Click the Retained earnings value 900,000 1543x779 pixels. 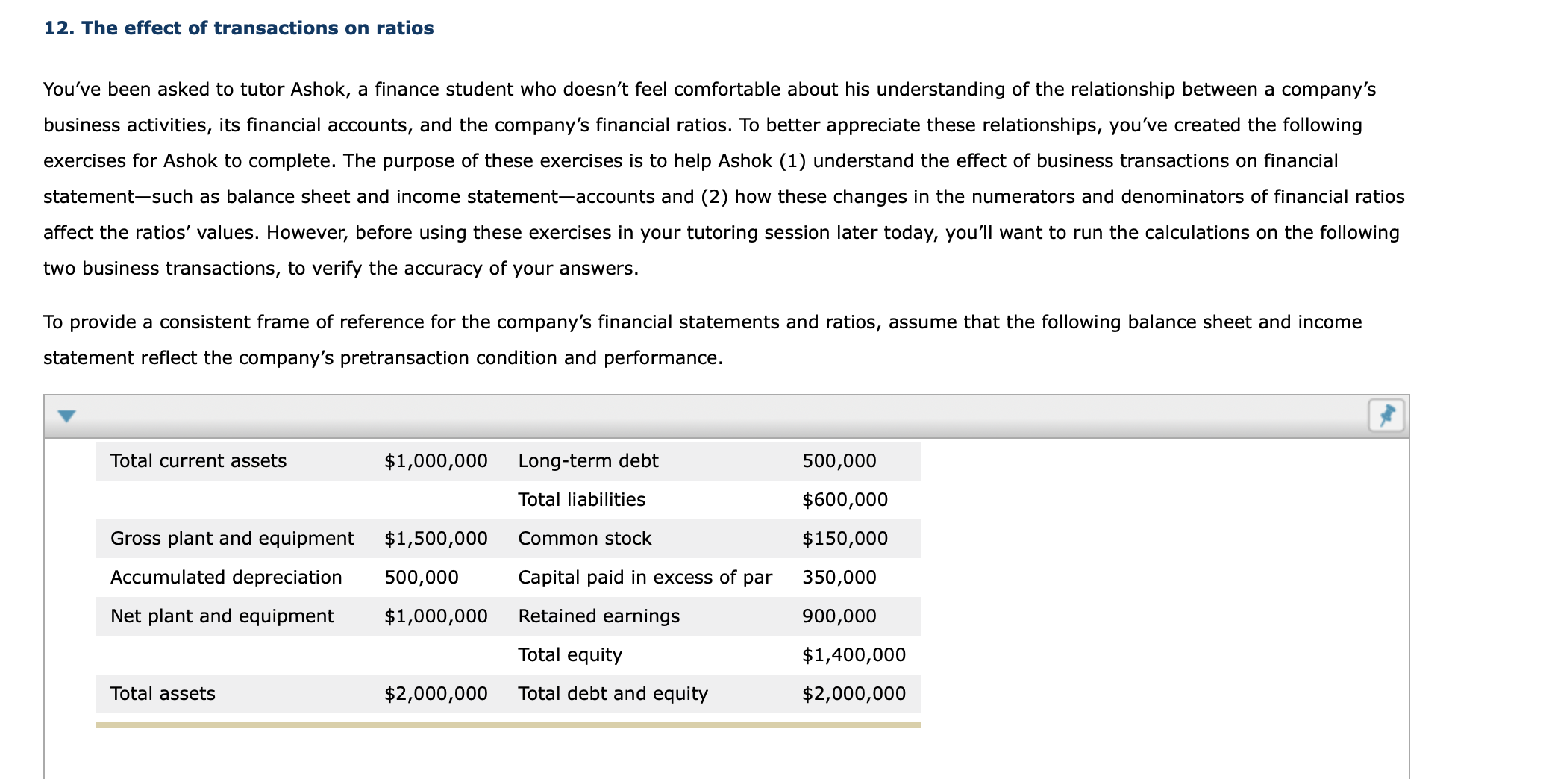(839, 616)
